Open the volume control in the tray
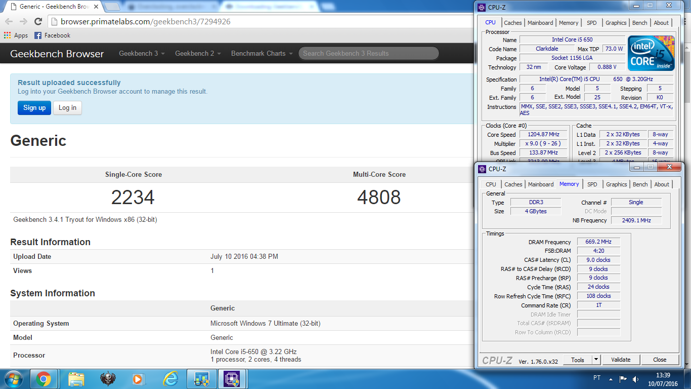 coord(636,379)
